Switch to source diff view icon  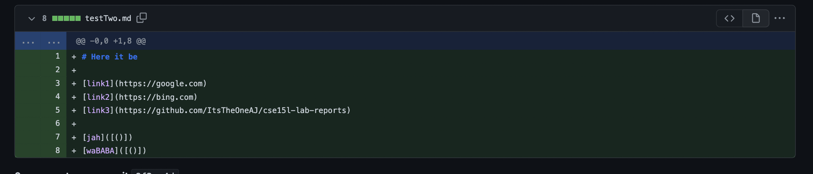click(729, 18)
